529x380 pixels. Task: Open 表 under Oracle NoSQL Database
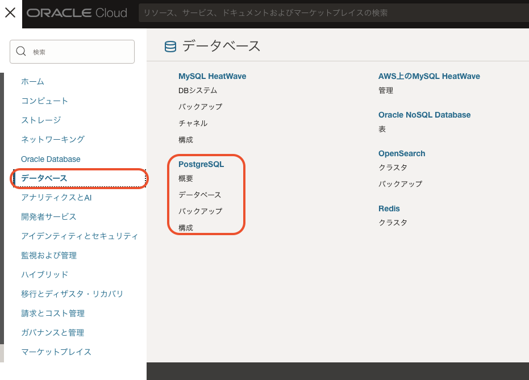click(x=382, y=129)
